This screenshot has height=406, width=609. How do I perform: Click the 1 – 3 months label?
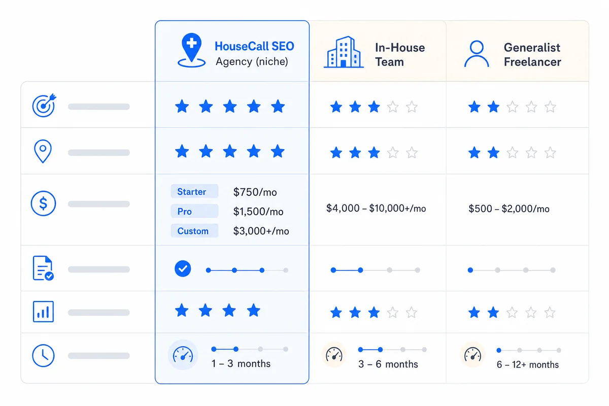point(241,364)
